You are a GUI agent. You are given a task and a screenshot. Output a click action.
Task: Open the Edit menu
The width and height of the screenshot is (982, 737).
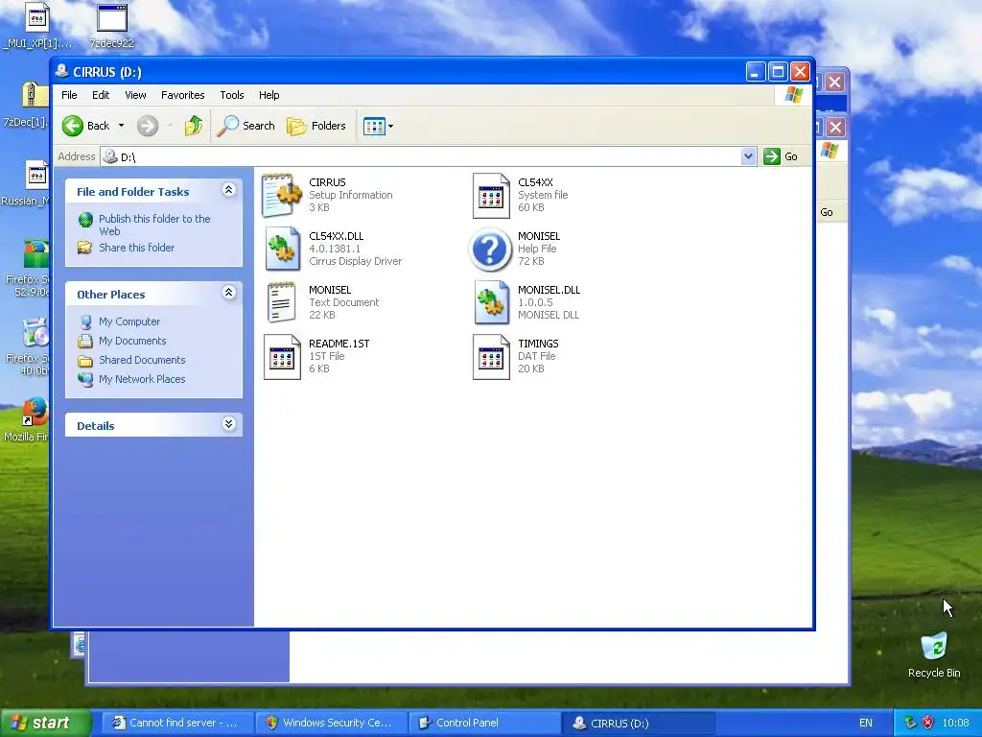101,95
